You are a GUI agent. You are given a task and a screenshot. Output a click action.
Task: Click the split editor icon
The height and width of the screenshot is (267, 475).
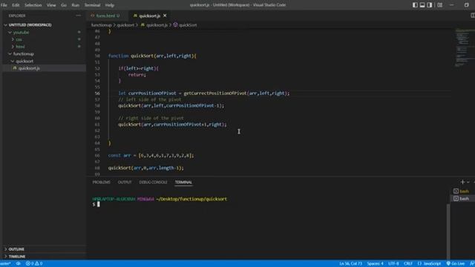pyautogui.click(x=473, y=16)
